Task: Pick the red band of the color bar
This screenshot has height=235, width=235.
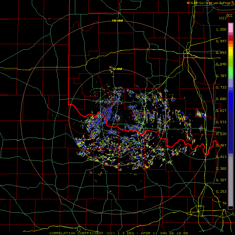Action: coord(231,39)
